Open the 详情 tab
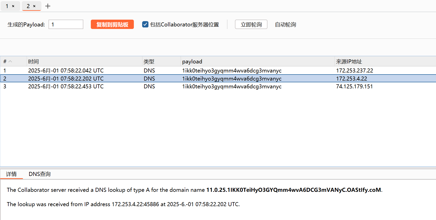The width and height of the screenshot is (436, 220). pyautogui.click(x=11, y=174)
